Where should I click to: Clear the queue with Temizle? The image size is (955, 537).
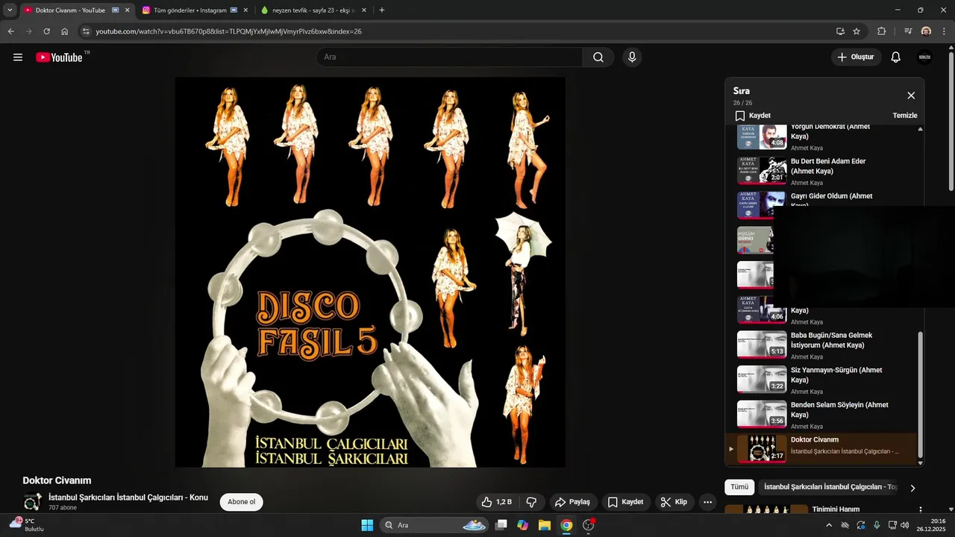point(905,116)
